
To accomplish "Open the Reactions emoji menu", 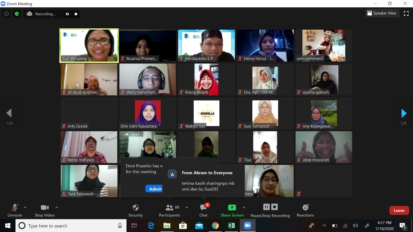I will tap(305, 210).
